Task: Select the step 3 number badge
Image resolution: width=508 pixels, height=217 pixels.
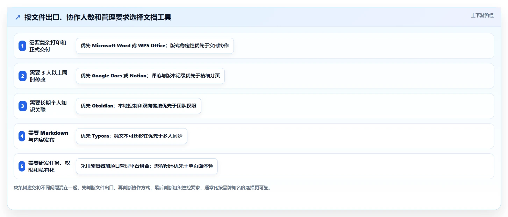Action: point(22,106)
